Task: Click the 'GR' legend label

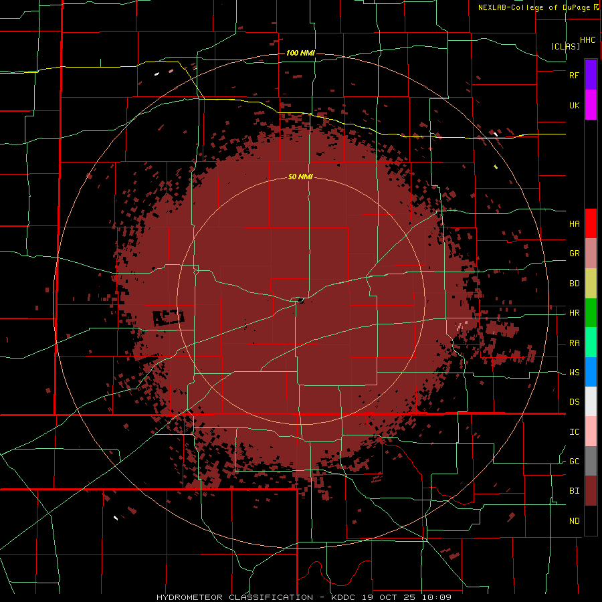Action: [574, 254]
